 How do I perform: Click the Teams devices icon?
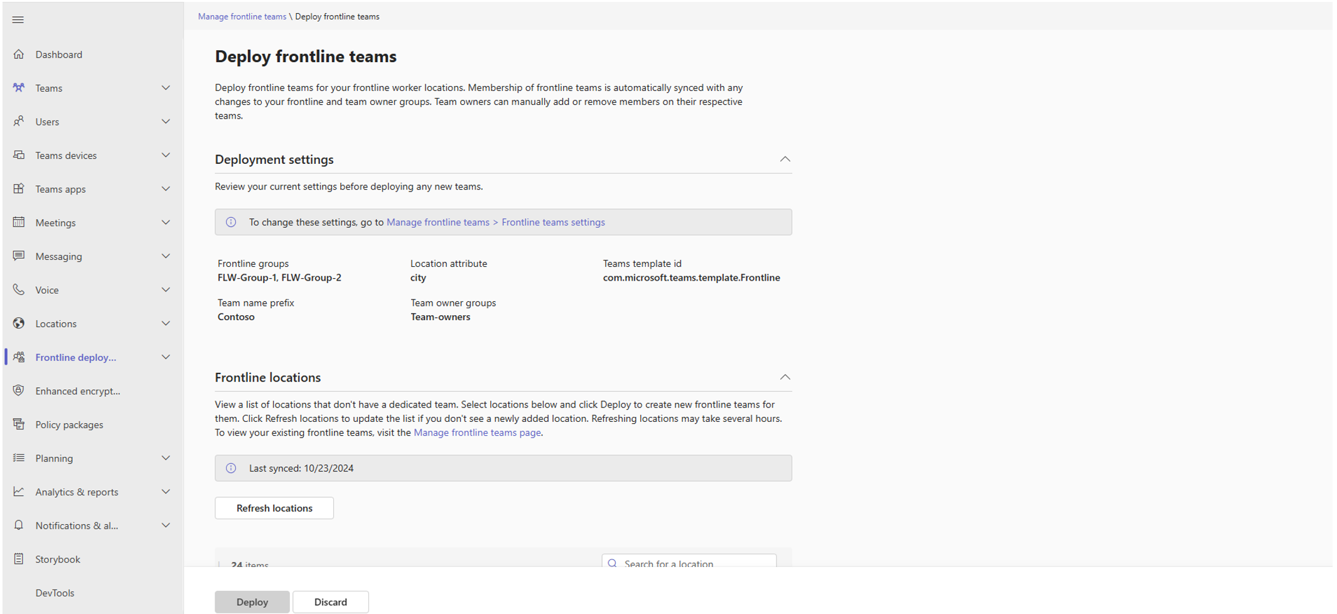click(19, 155)
